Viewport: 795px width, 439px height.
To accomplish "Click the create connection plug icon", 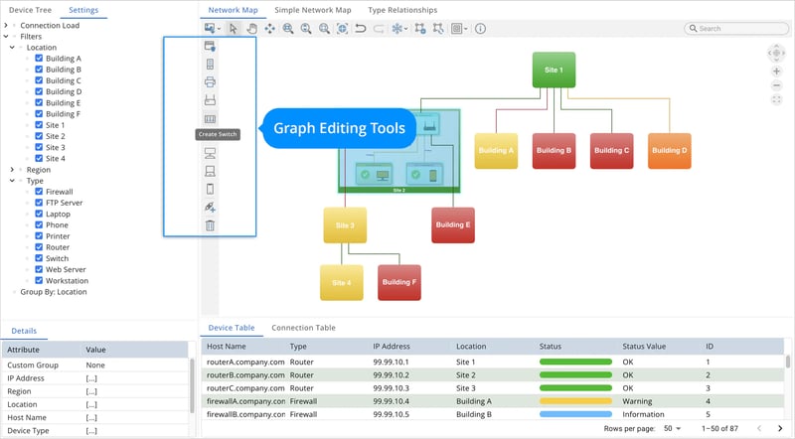I will pyautogui.click(x=210, y=207).
